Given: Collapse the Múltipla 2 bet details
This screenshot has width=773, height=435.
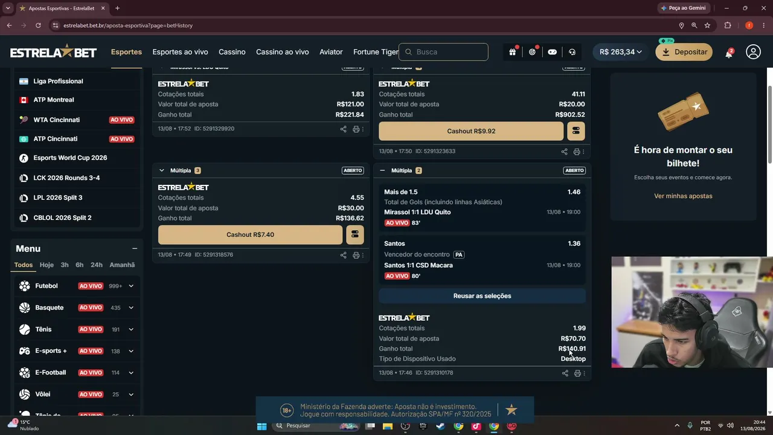Looking at the screenshot, I should point(382,170).
